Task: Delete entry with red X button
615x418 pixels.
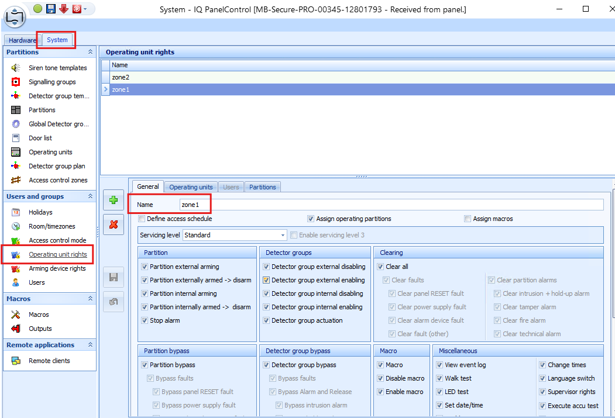Action: coord(114,224)
